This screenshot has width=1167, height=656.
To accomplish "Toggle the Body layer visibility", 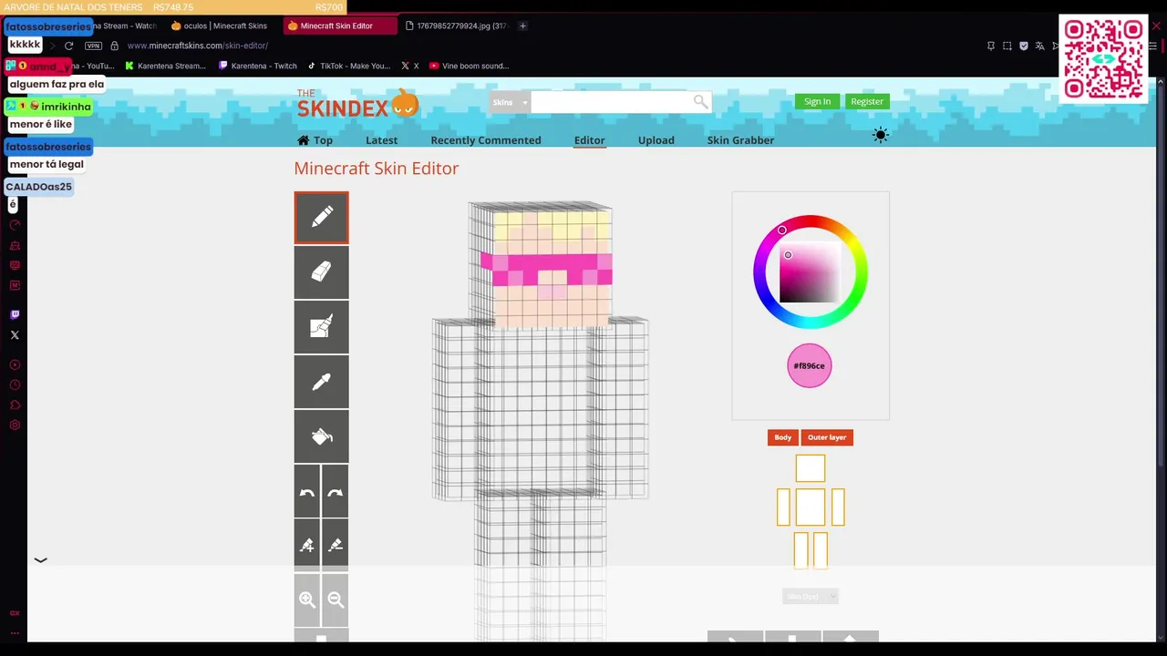I will click(x=783, y=437).
